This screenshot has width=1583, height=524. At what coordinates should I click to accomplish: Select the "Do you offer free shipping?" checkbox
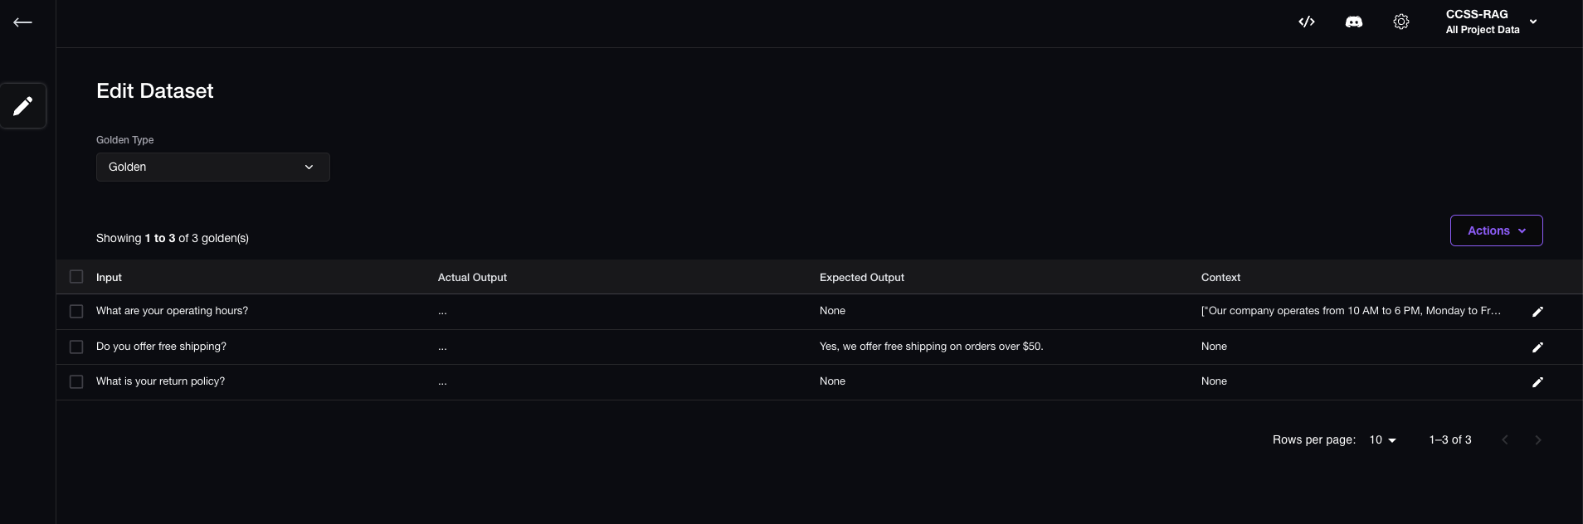76,347
